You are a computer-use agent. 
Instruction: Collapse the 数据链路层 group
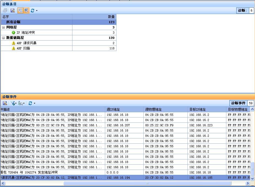point(3,38)
